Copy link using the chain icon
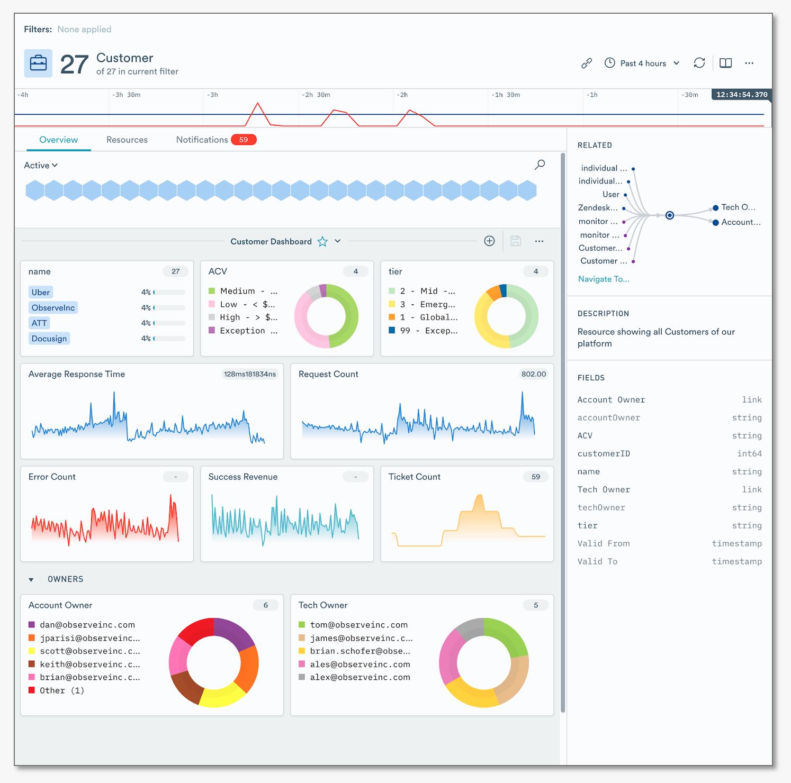 click(586, 63)
